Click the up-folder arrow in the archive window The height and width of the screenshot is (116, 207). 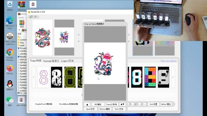tap(19, 30)
